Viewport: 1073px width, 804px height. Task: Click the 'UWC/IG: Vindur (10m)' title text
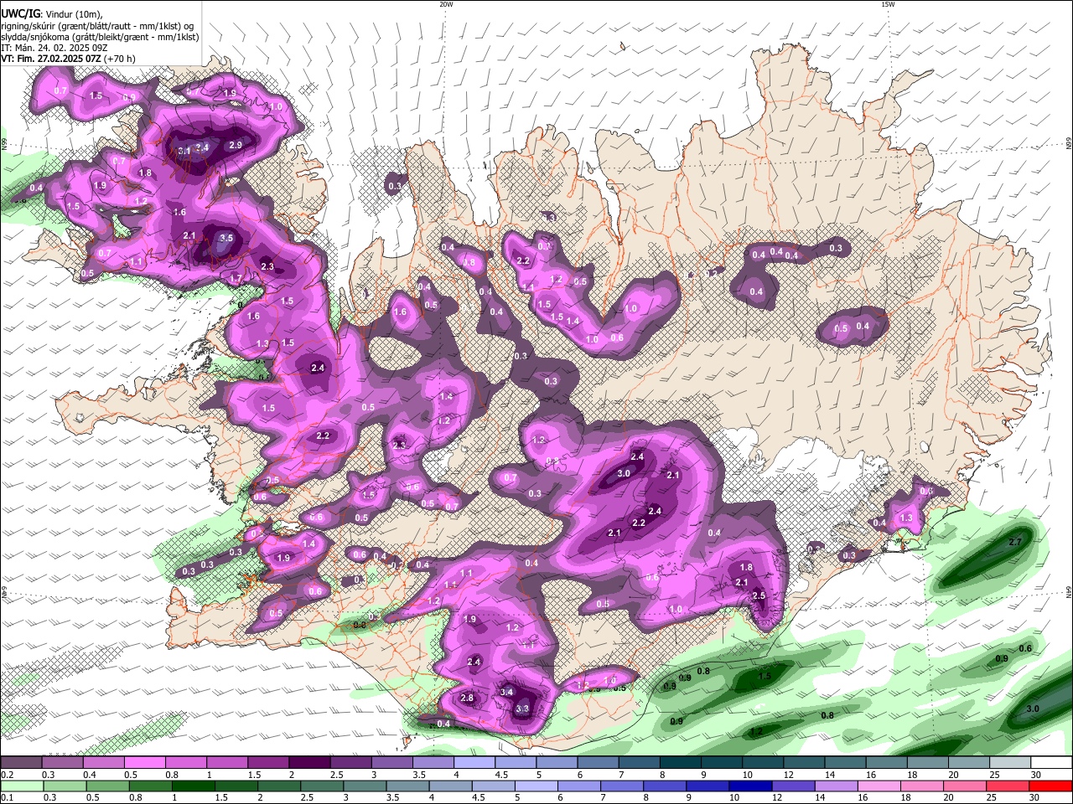click(x=52, y=13)
